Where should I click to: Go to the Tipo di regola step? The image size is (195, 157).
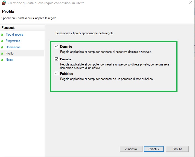[14, 35]
